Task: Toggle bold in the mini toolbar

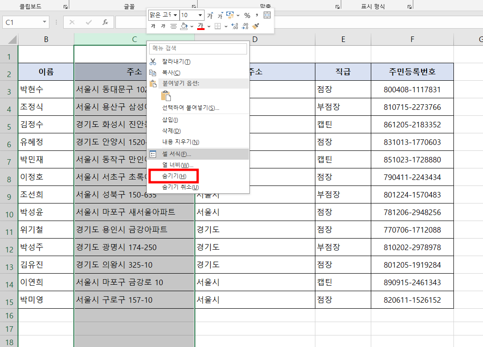Action: pos(153,26)
